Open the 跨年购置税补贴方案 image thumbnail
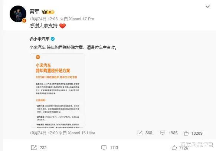216x151 pixels. 58,91
